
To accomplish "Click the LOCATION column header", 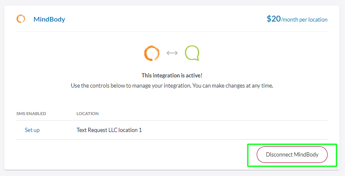I will pyautogui.click(x=87, y=114).
